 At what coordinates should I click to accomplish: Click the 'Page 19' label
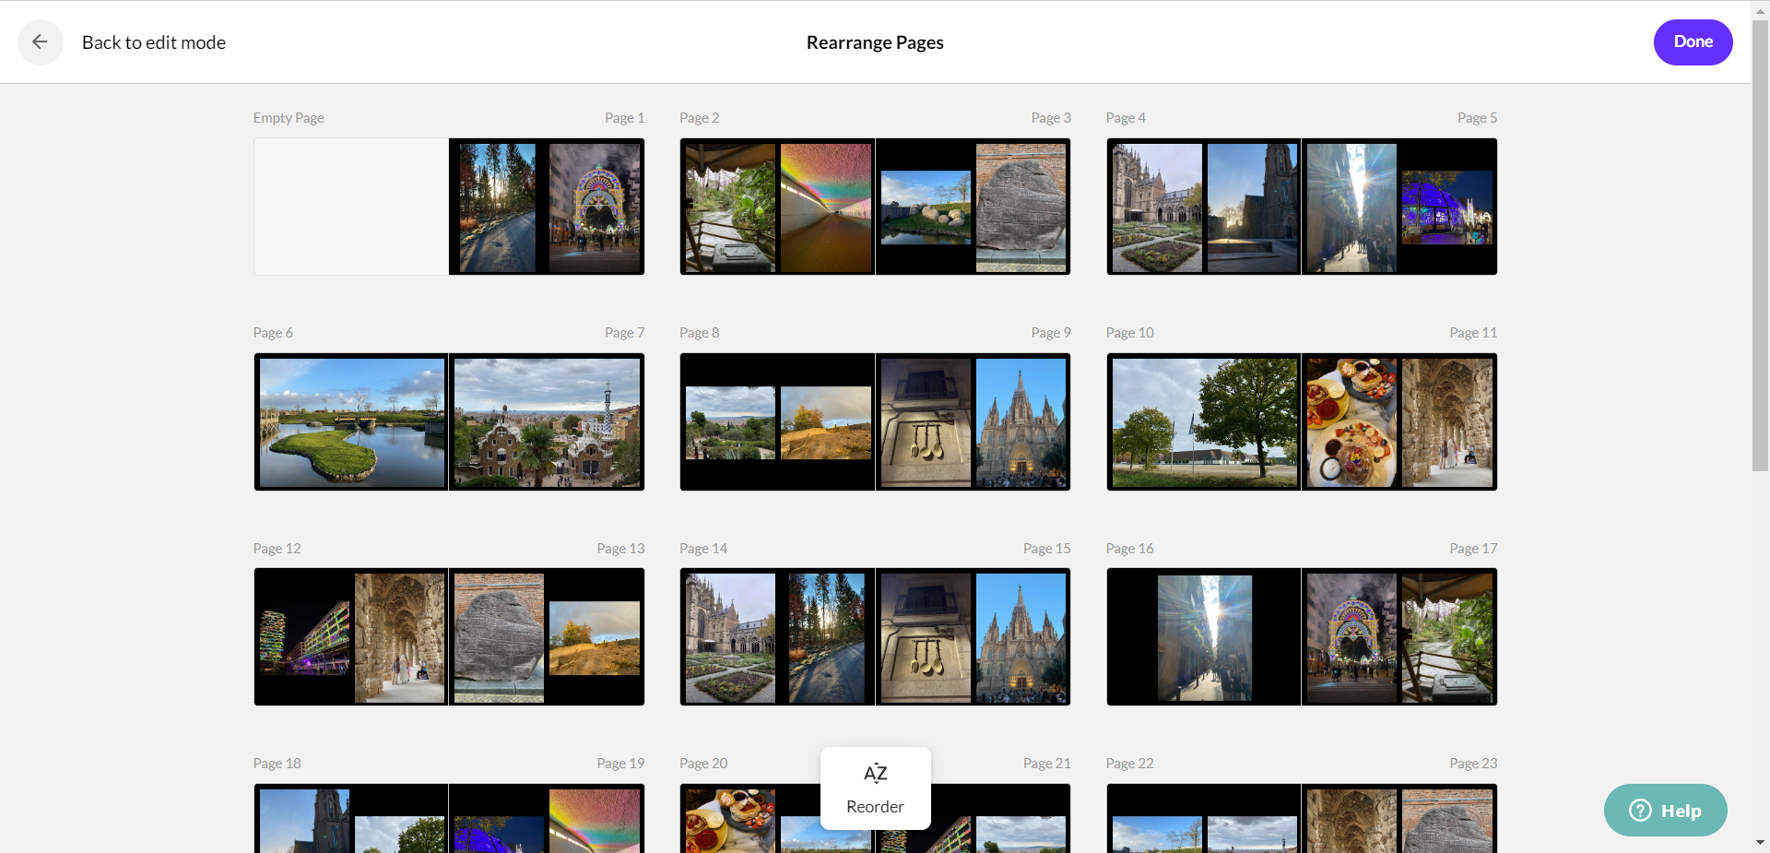click(x=620, y=764)
